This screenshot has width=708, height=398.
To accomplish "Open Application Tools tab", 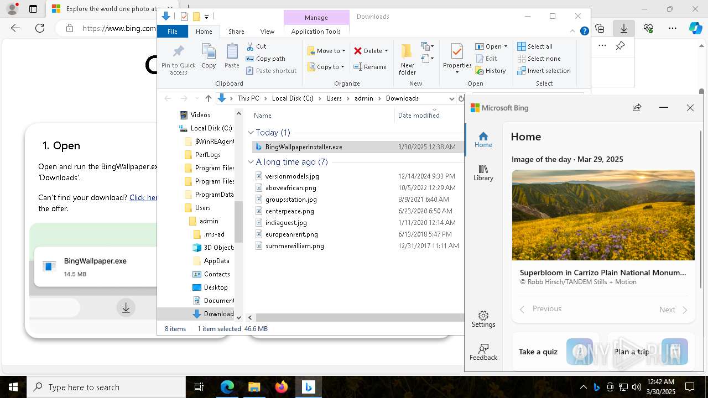I will (316, 32).
